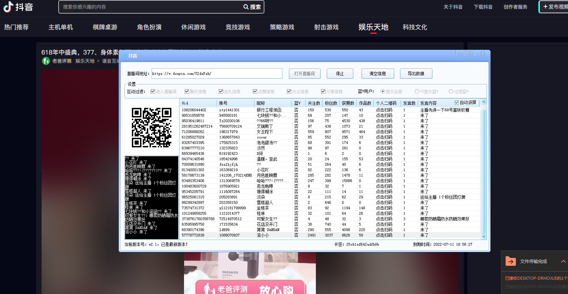Click 点击扫码 in the 银行工程保团 row

384,110
